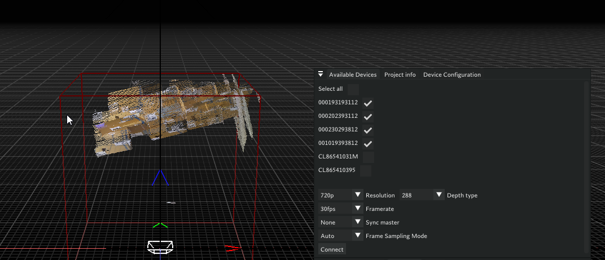The height and width of the screenshot is (260, 605).
Task: Enable device CL86541031M checkbox
Action: [368, 157]
